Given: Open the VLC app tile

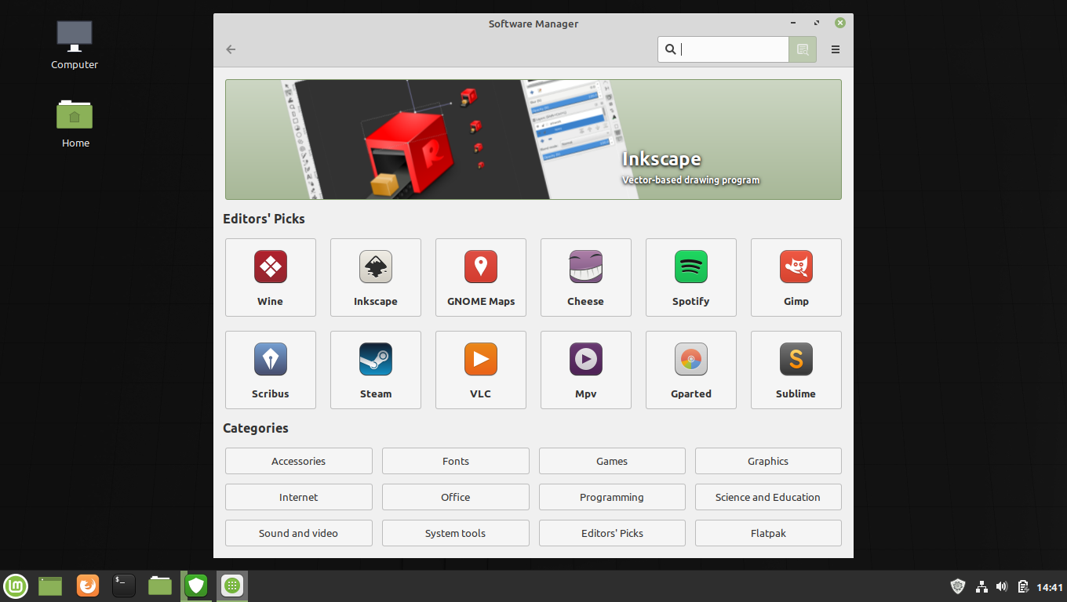Looking at the screenshot, I should tap(481, 370).
